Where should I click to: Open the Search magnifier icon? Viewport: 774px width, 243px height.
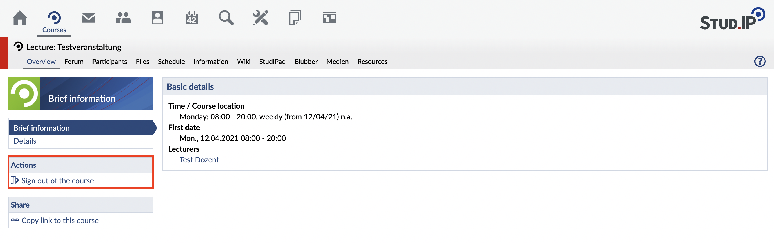click(x=226, y=18)
